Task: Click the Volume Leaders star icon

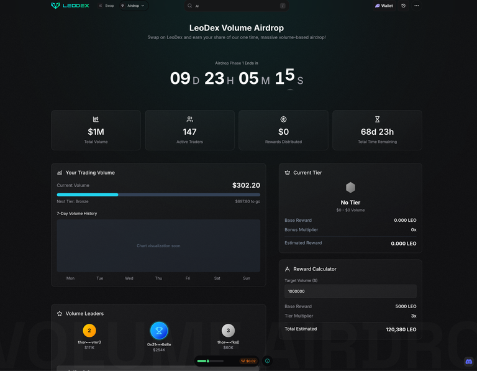Action: pyautogui.click(x=60, y=313)
